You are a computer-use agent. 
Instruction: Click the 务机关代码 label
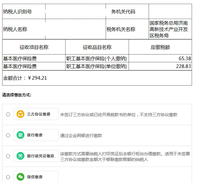(x=123, y=12)
